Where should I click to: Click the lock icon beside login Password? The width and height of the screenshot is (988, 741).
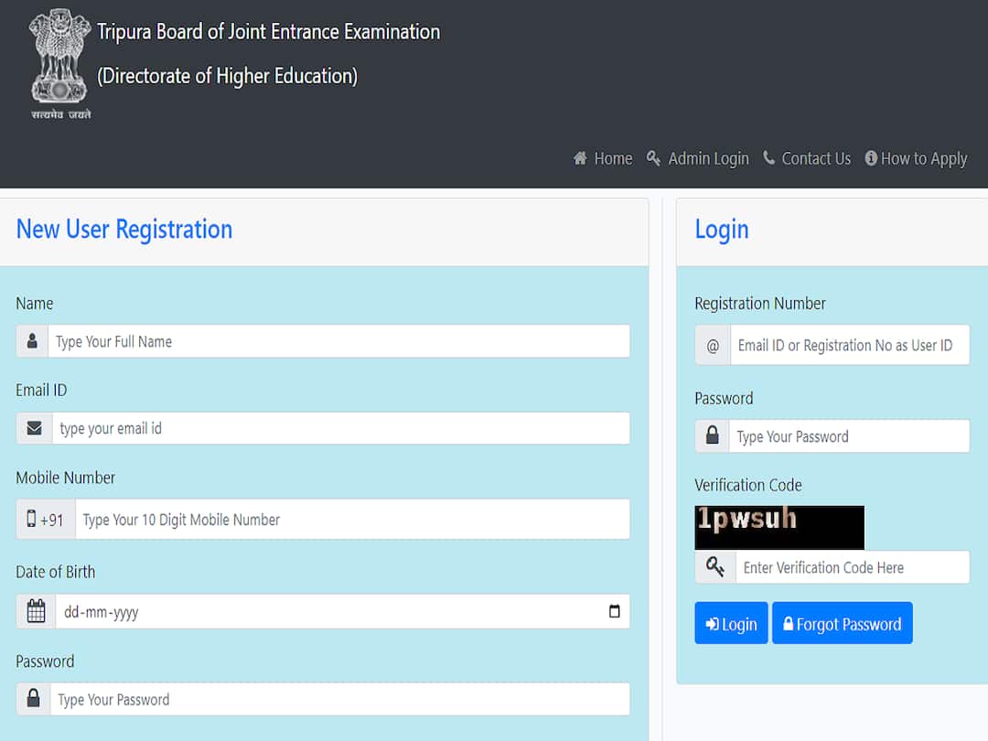713,435
